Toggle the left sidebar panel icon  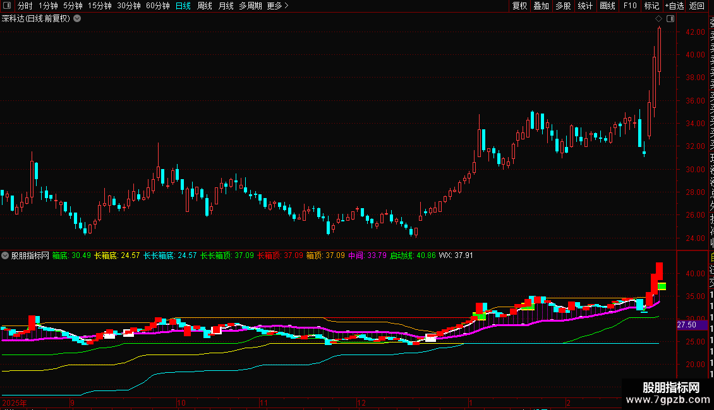click(6, 6)
